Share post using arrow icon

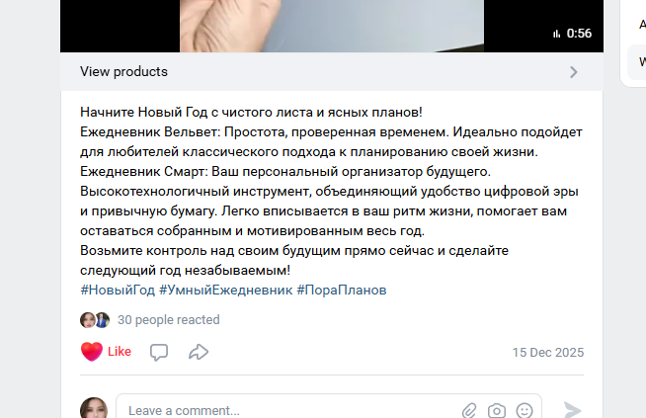(199, 352)
